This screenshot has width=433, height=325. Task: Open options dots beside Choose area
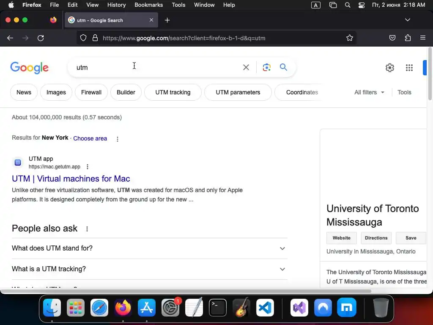118,139
